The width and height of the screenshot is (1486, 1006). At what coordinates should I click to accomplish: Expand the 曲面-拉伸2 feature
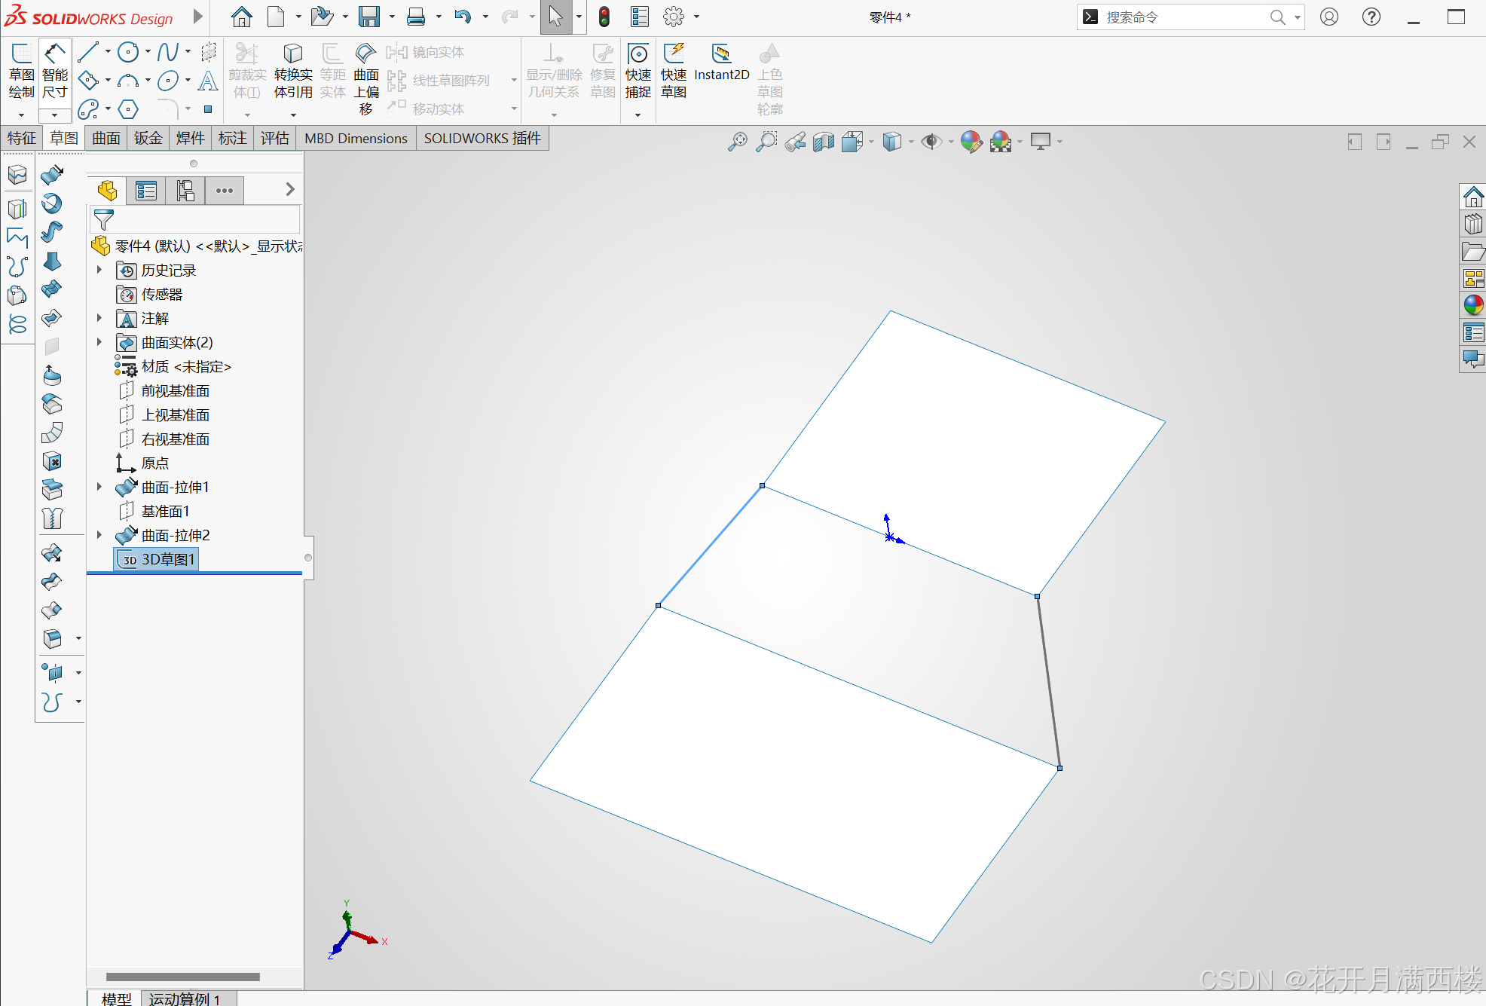point(99,535)
